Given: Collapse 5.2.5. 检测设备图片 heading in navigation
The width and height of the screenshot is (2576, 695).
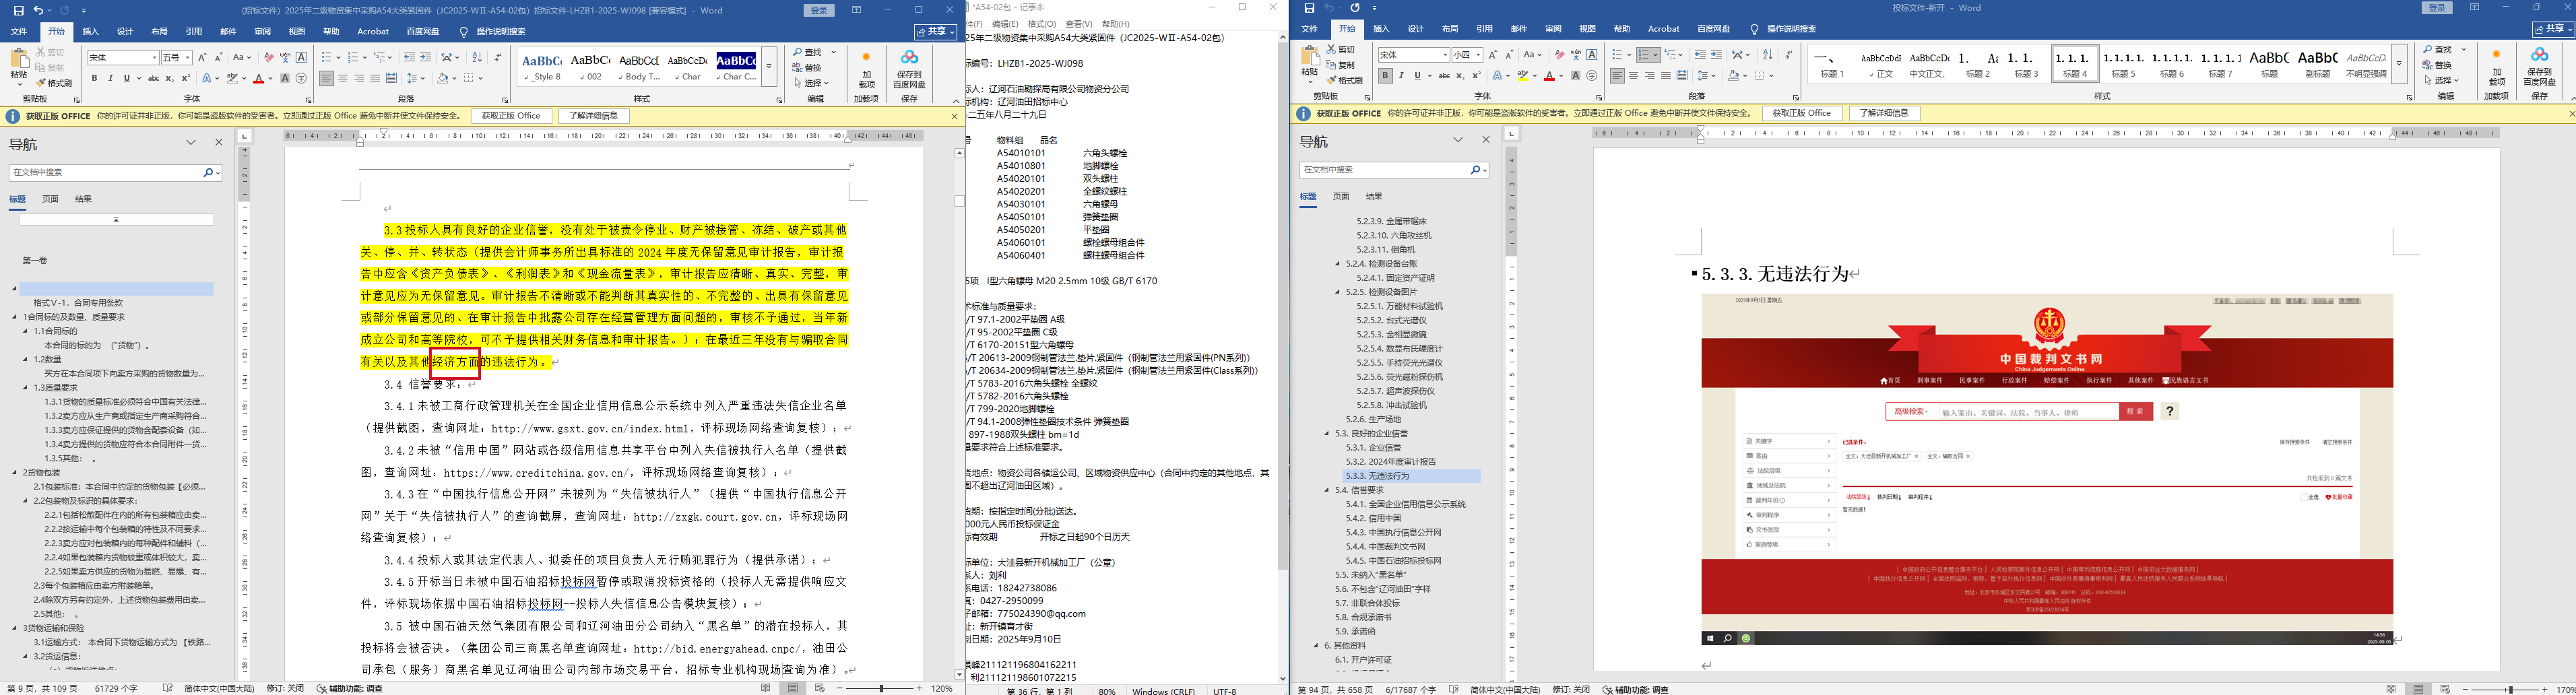Looking at the screenshot, I should (x=1338, y=292).
